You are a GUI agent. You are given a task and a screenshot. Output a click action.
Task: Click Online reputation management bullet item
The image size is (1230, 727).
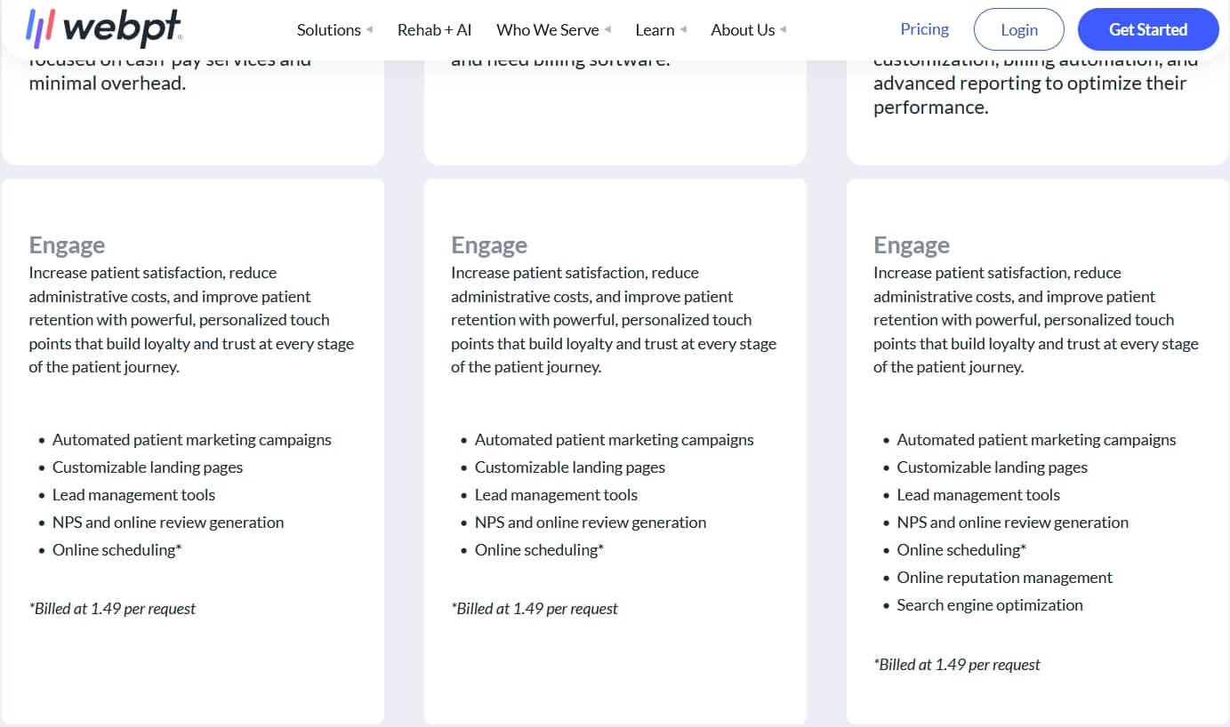pos(1004,577)
